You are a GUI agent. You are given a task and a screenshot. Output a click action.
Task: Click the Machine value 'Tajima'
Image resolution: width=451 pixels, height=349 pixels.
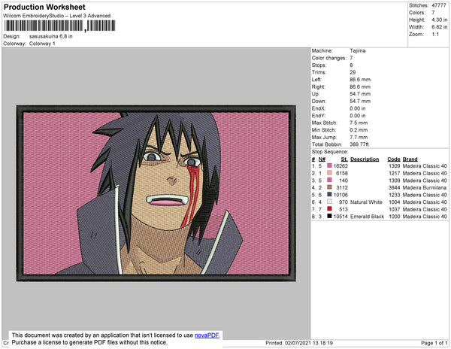click(358, 50)
